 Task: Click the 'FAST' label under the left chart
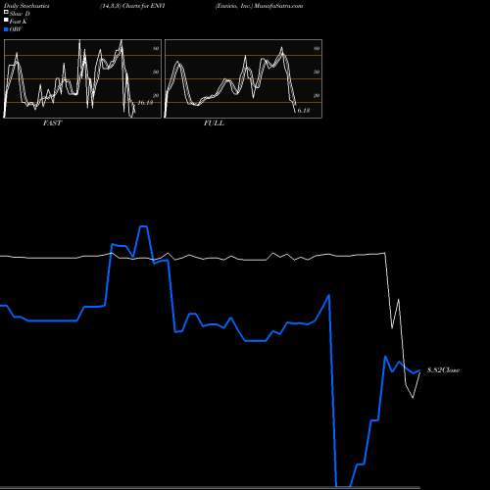pyautogui.click(x=52, y=122)
